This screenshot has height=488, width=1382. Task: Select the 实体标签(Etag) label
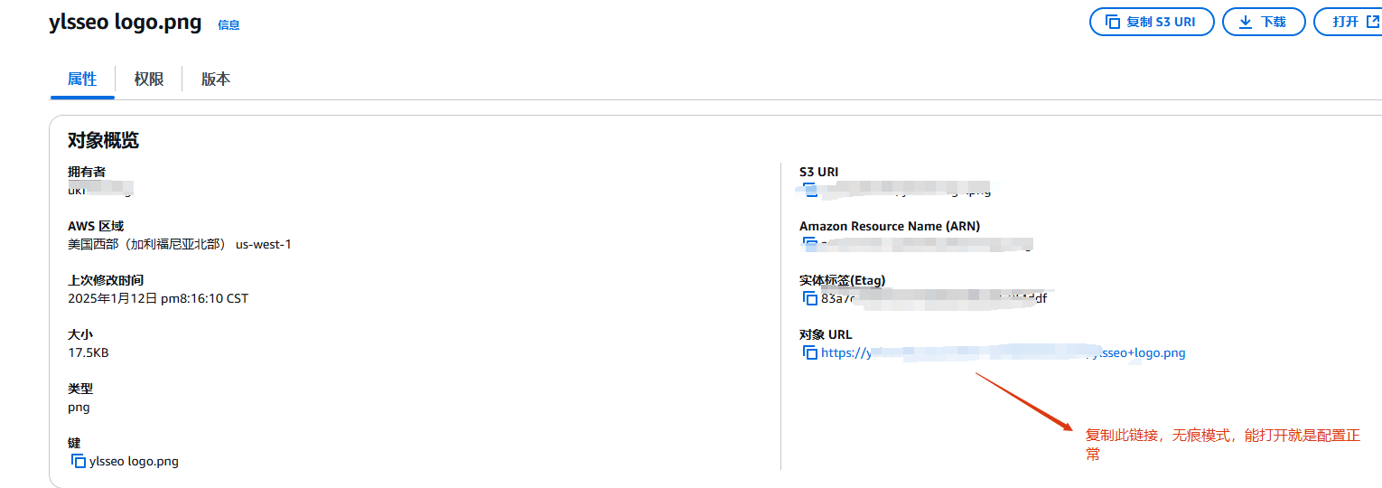(x=843, y=280)
